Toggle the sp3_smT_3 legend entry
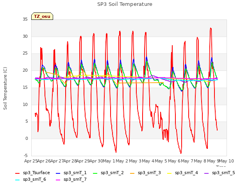The width and height of the screenshot is (250, 187). coord(145,173)
